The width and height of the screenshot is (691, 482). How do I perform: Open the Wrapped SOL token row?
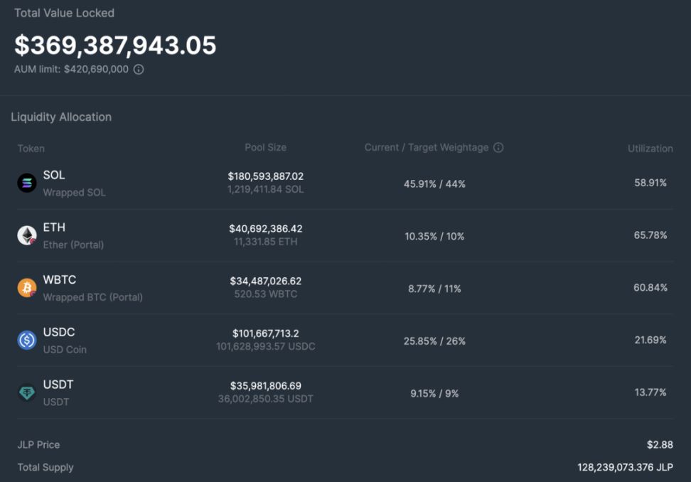[x=74, y=193]
